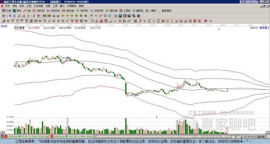Select the zigzag wave line tool

click(x=115, y=21)
